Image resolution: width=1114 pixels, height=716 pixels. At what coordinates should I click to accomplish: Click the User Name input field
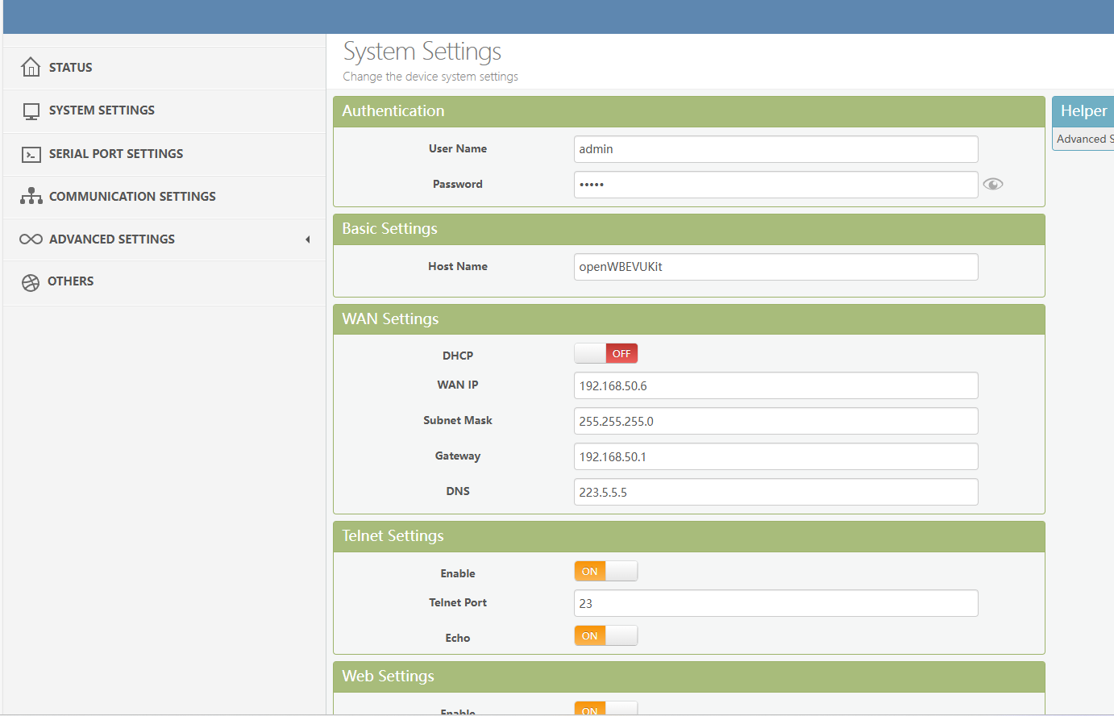[x=776, y=149]
